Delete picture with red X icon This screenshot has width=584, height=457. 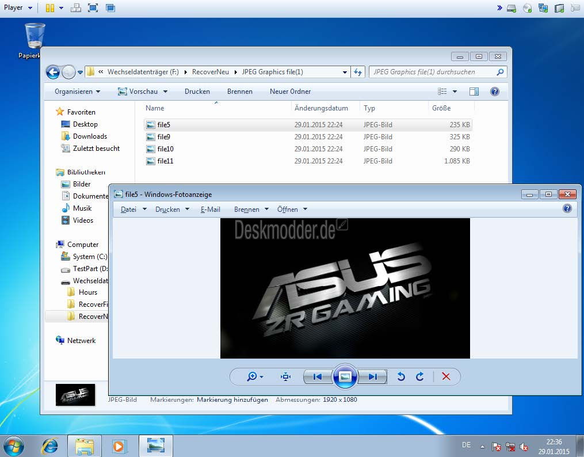click(446, 376)
